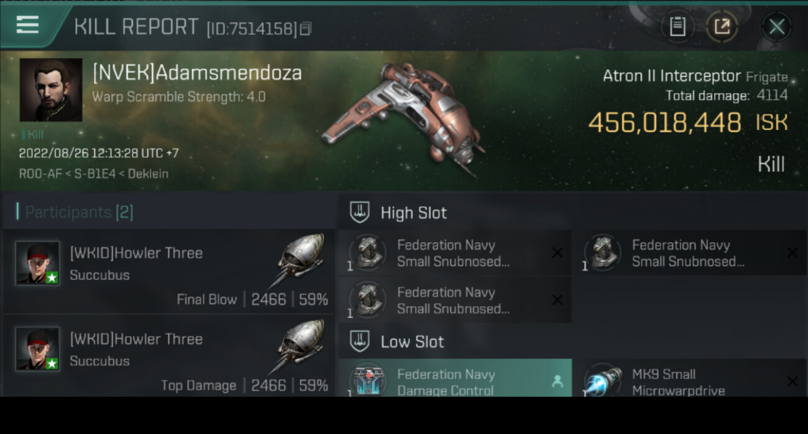Open the first Howler Three portrait

[x=38, y=263]
